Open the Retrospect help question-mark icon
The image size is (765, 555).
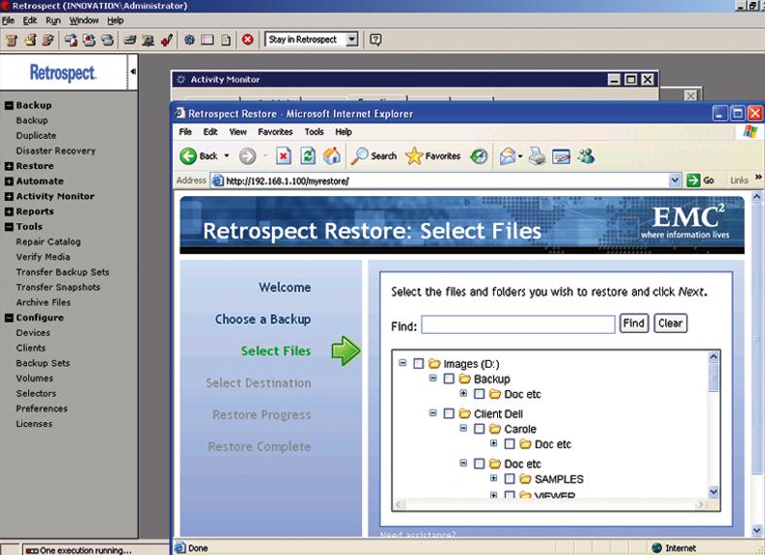pos(375,40)
